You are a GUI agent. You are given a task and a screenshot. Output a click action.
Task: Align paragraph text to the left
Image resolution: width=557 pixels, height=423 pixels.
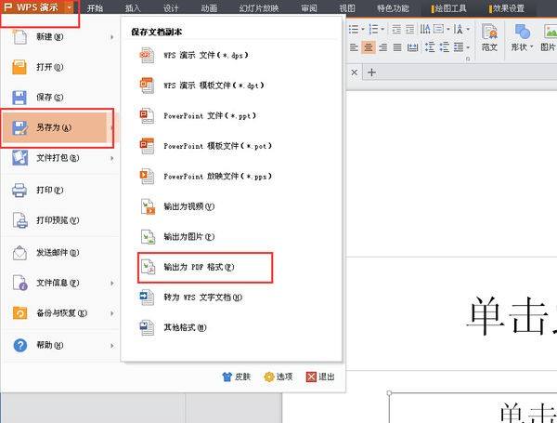tap(354, 47)
